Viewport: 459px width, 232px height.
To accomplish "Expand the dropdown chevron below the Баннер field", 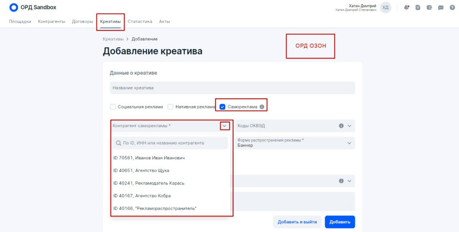I will pyautogui.click(x=349, y=181).
